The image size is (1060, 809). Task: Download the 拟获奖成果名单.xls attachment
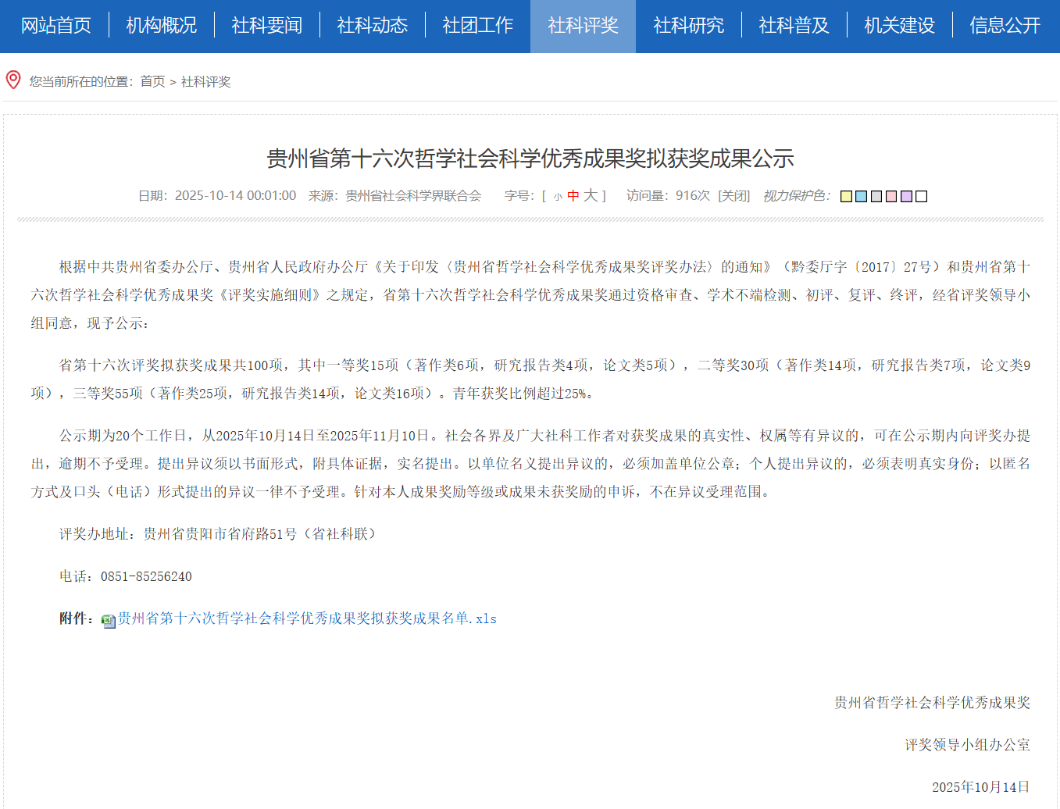[307, 619]
